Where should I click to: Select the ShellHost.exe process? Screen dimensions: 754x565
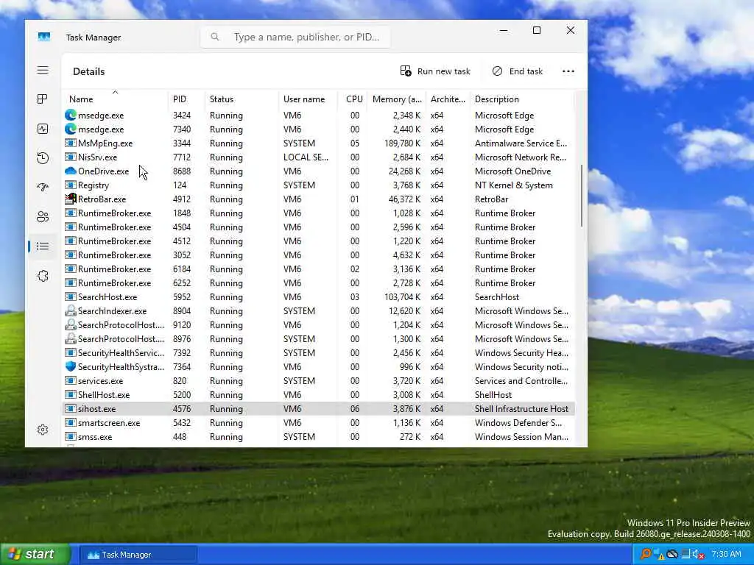click(320, 394)
